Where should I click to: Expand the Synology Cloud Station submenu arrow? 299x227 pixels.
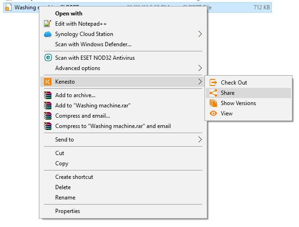tap(200, 34)
